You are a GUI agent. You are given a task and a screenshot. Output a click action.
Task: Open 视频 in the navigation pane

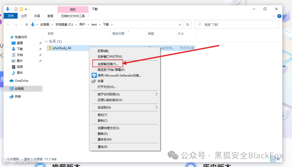tap(20, 67)
